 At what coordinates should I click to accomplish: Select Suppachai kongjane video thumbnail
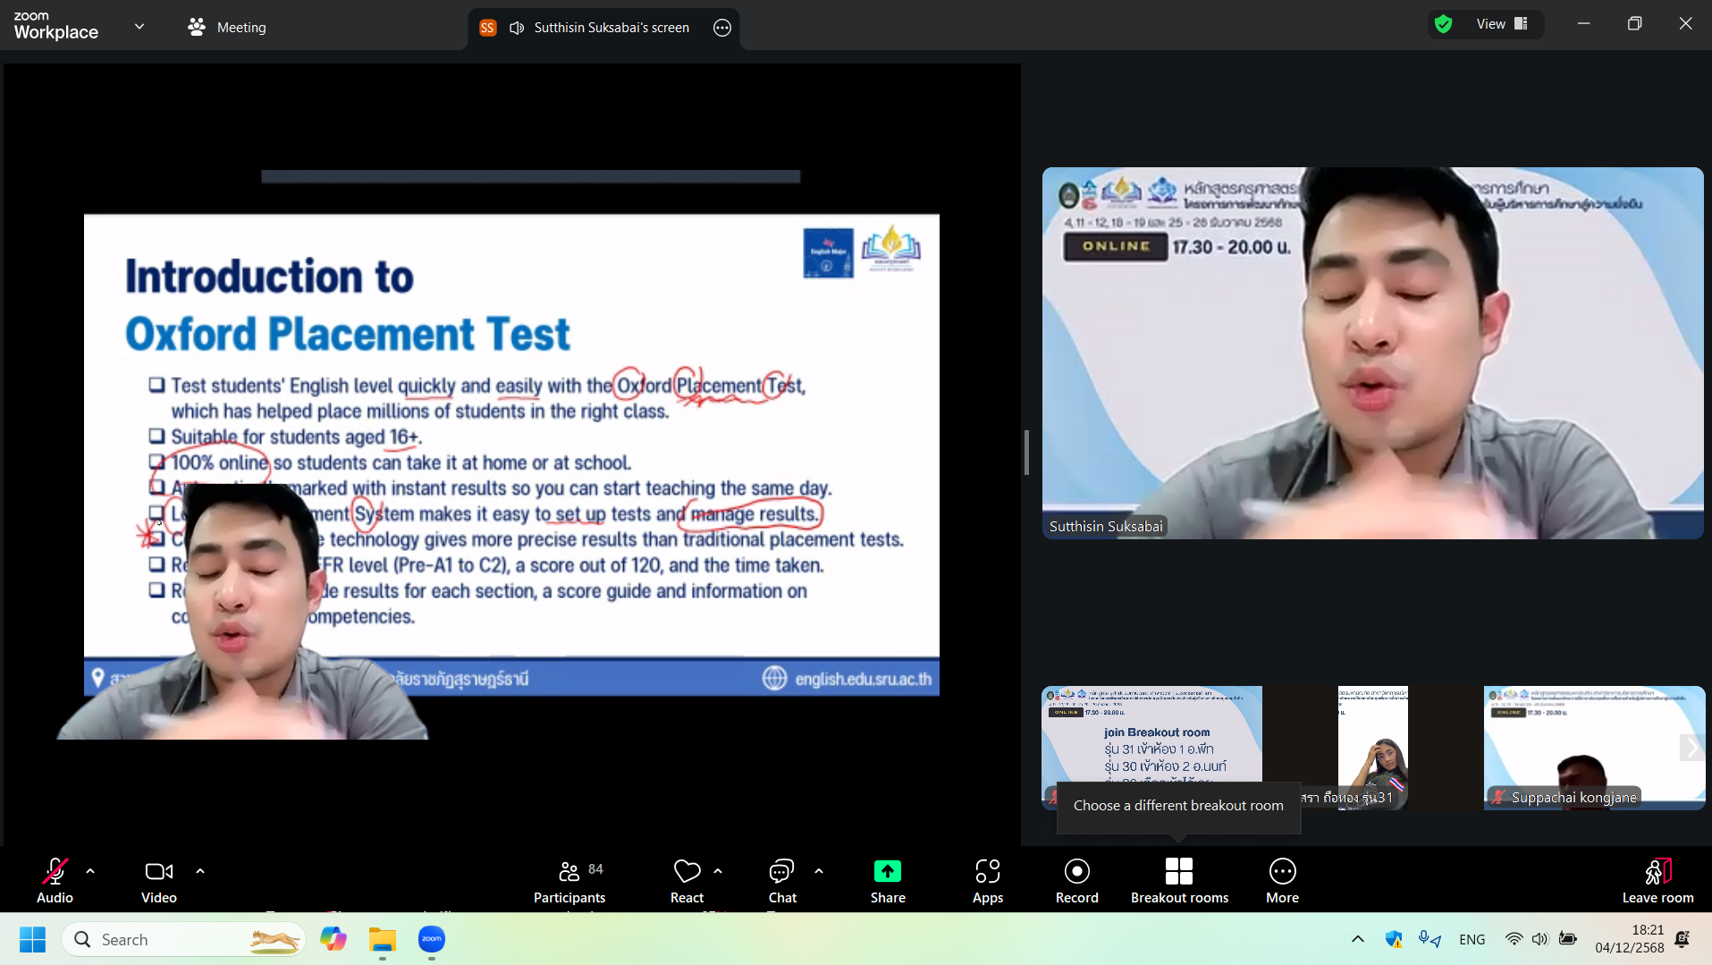click(1593, 747)
